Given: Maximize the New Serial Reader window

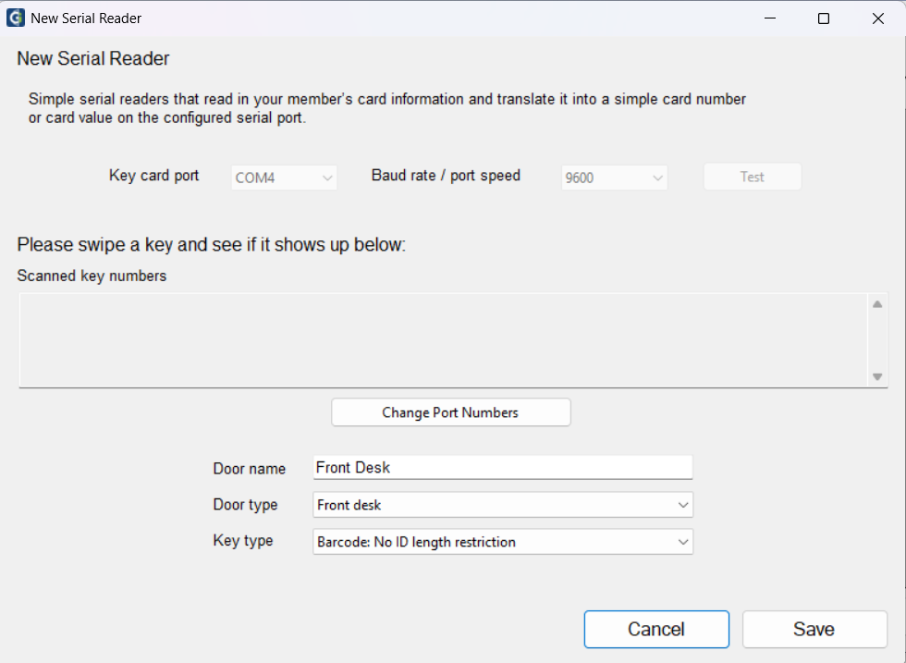Looking at the screenshot, I should point(824,18).
